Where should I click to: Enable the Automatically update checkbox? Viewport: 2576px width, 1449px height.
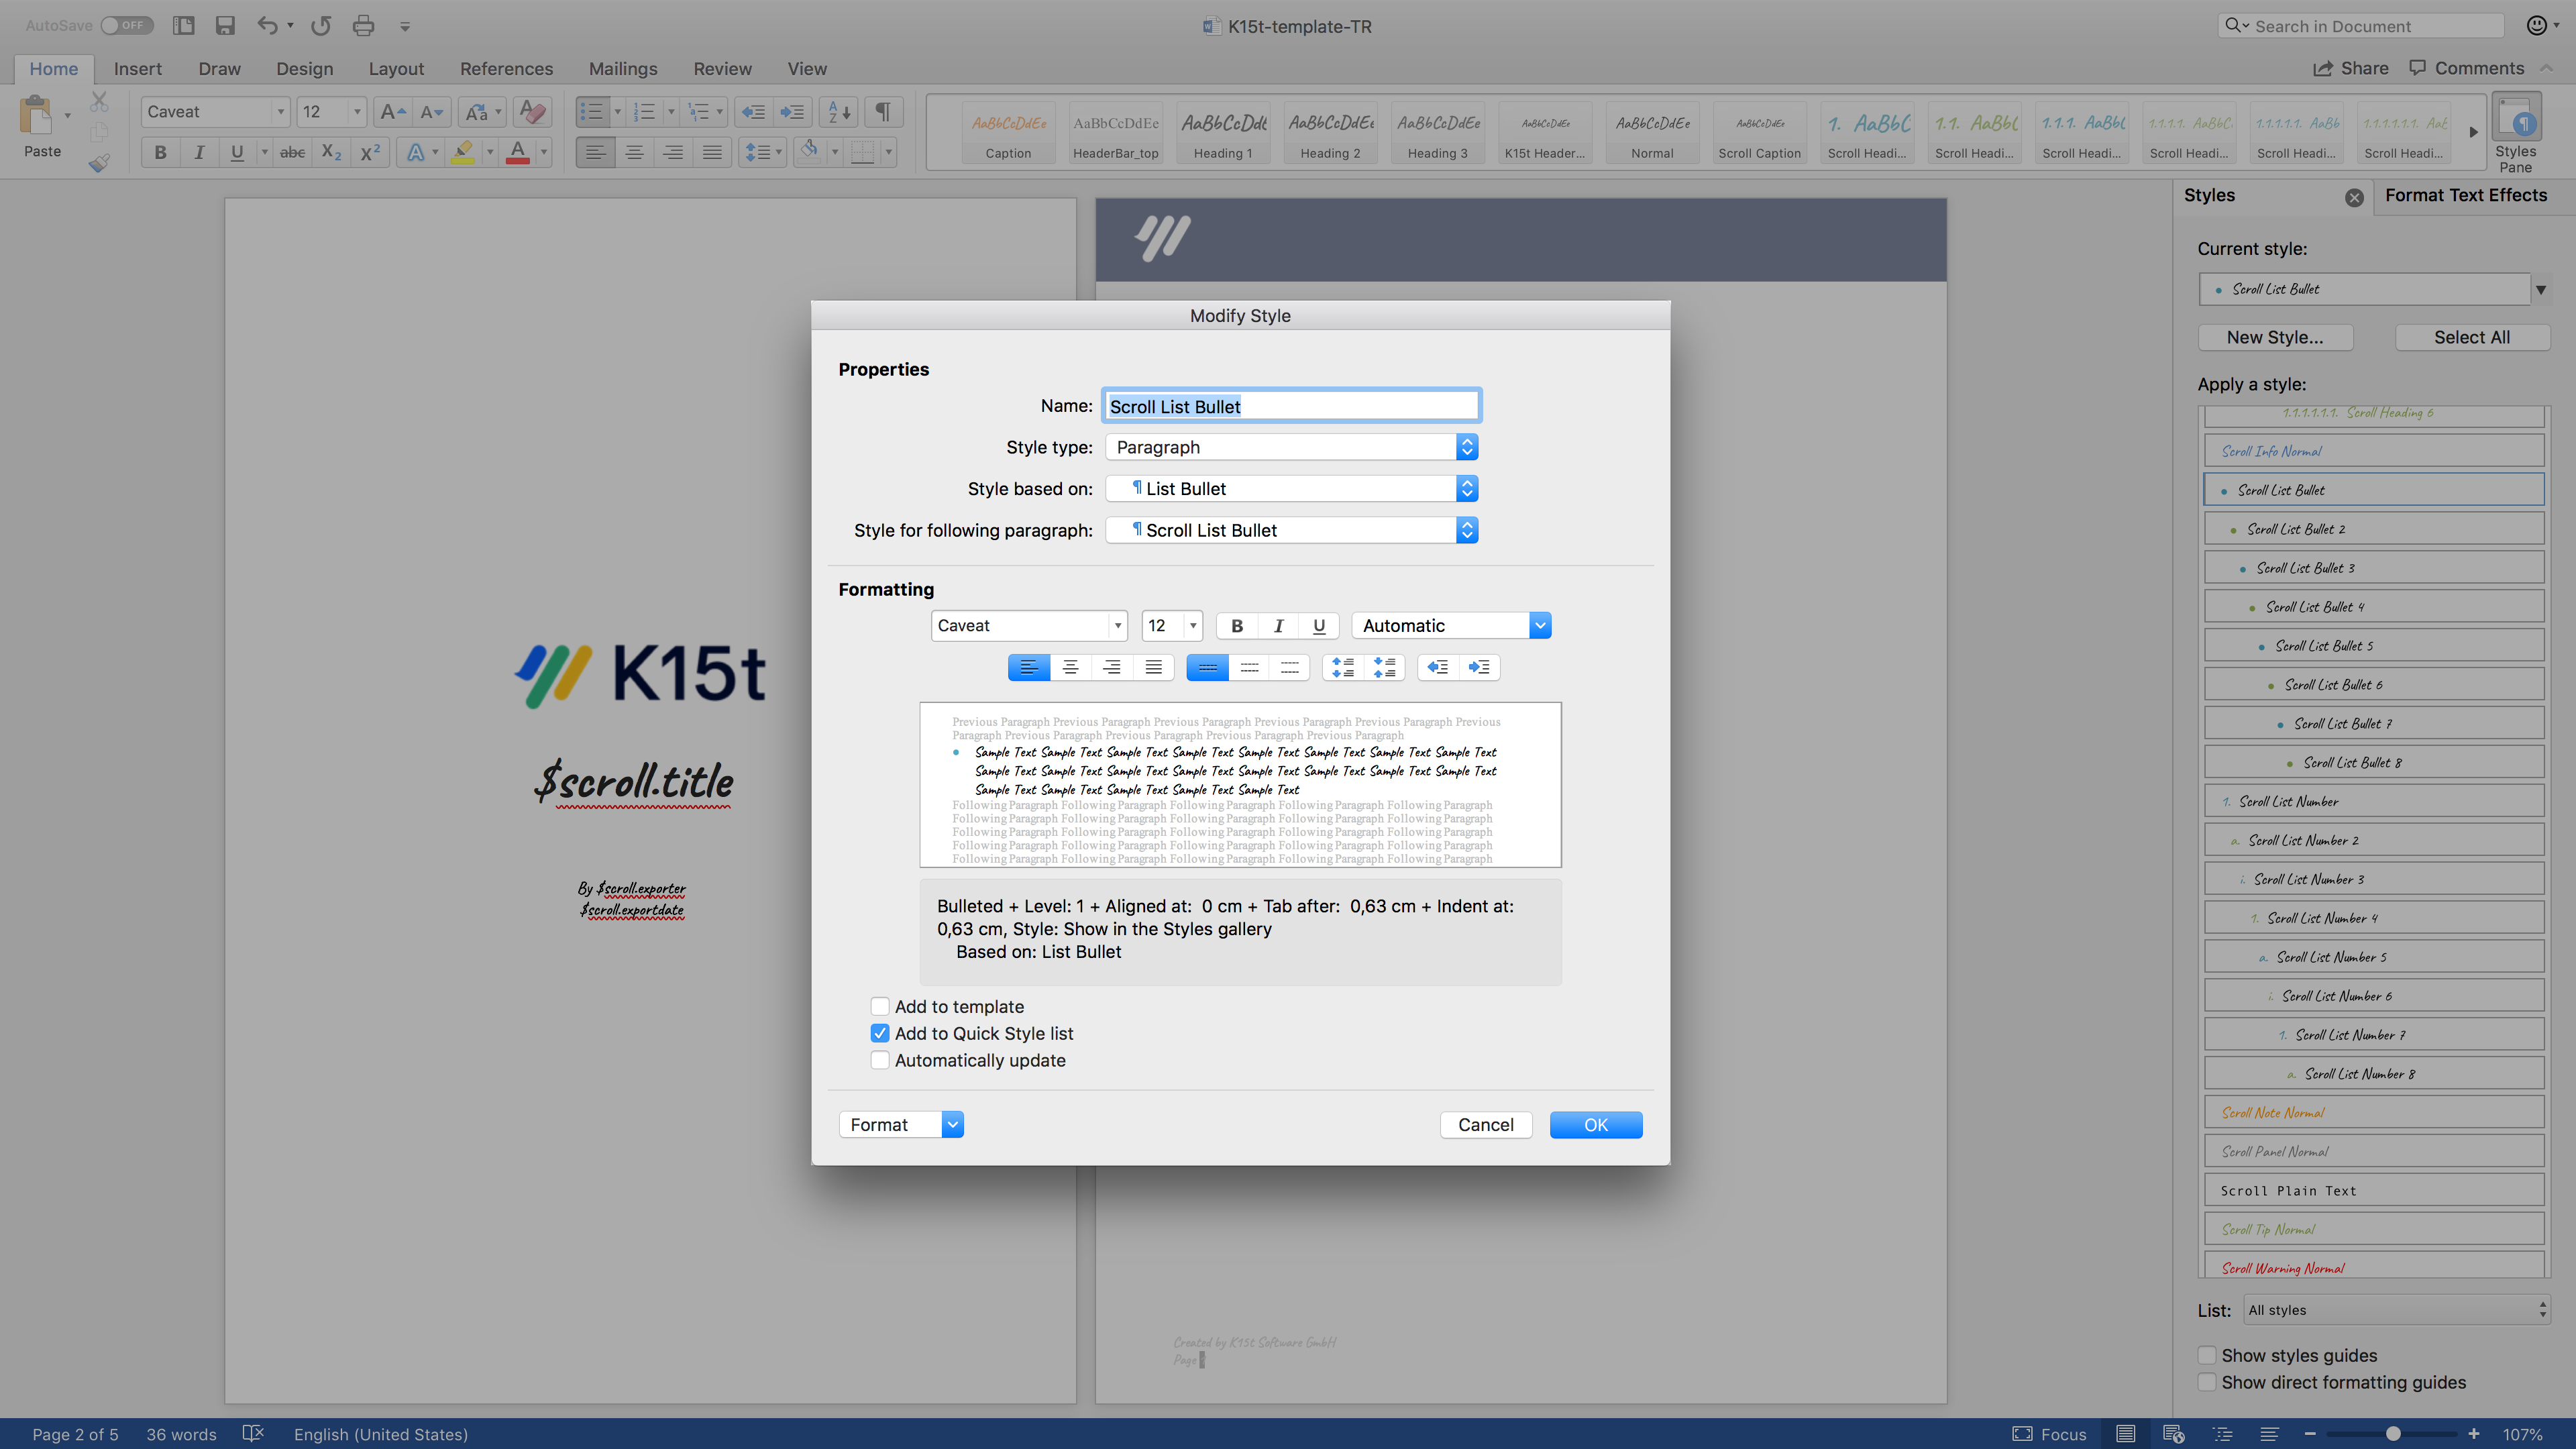pyautogui.click(x=880, y=1060)
